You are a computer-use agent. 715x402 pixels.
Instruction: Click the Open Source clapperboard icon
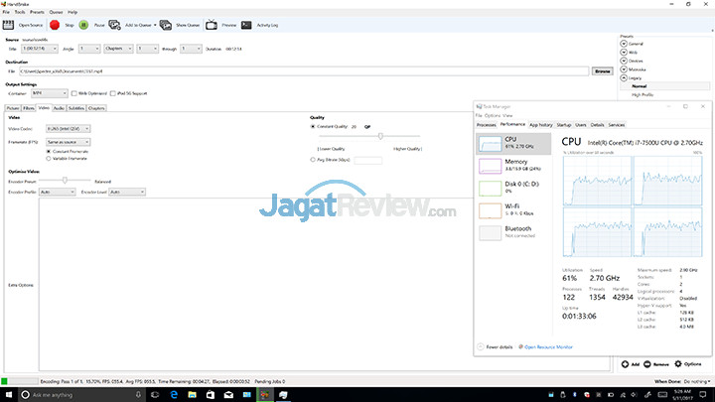[8, 25]
